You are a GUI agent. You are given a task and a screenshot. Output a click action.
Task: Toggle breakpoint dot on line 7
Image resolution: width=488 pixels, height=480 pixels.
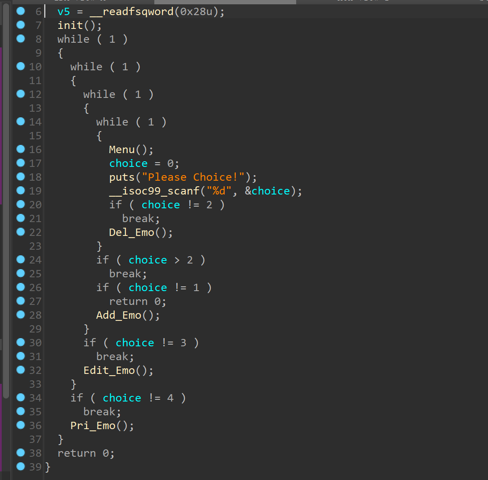point(21,25)
